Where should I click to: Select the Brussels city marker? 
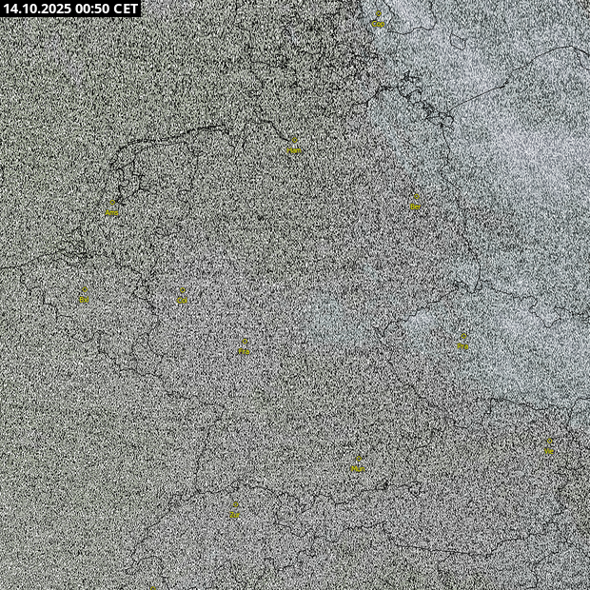pos(84,289)
